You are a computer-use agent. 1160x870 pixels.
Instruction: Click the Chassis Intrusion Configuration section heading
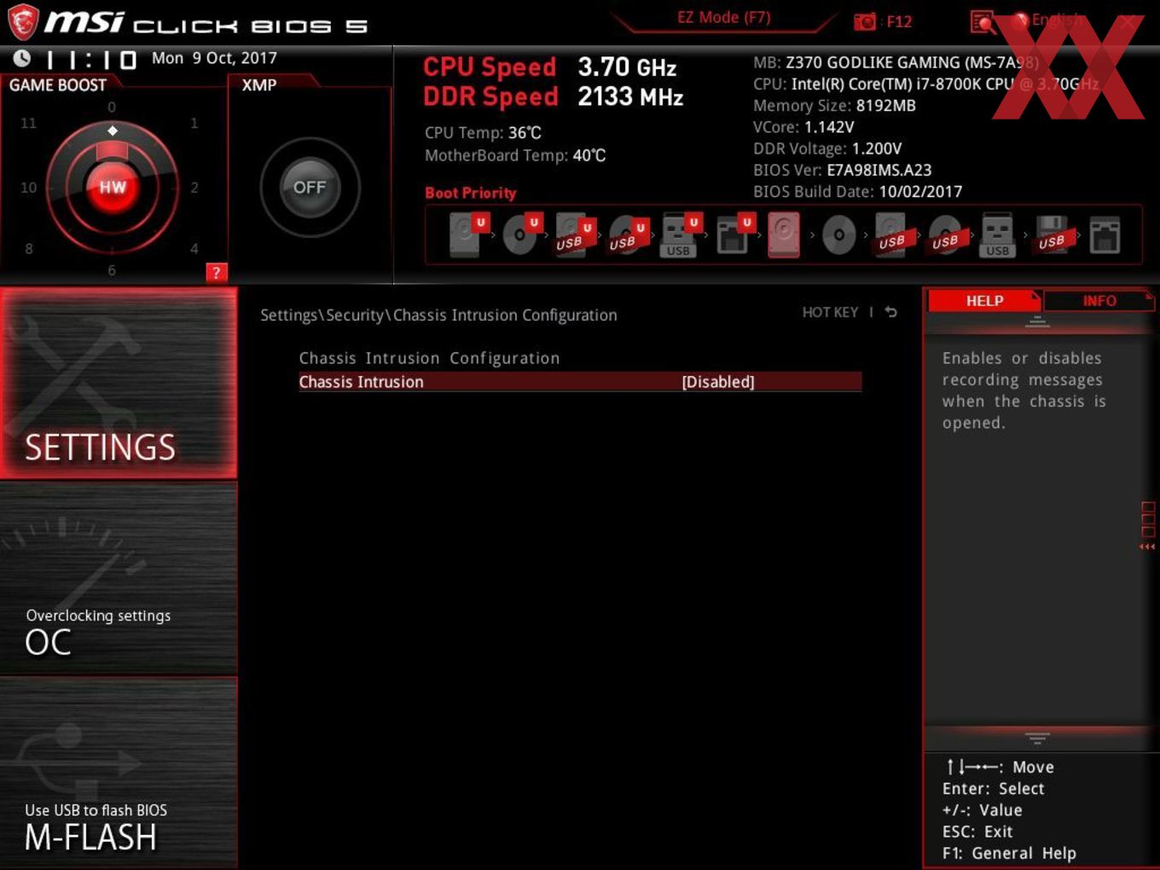429,358
